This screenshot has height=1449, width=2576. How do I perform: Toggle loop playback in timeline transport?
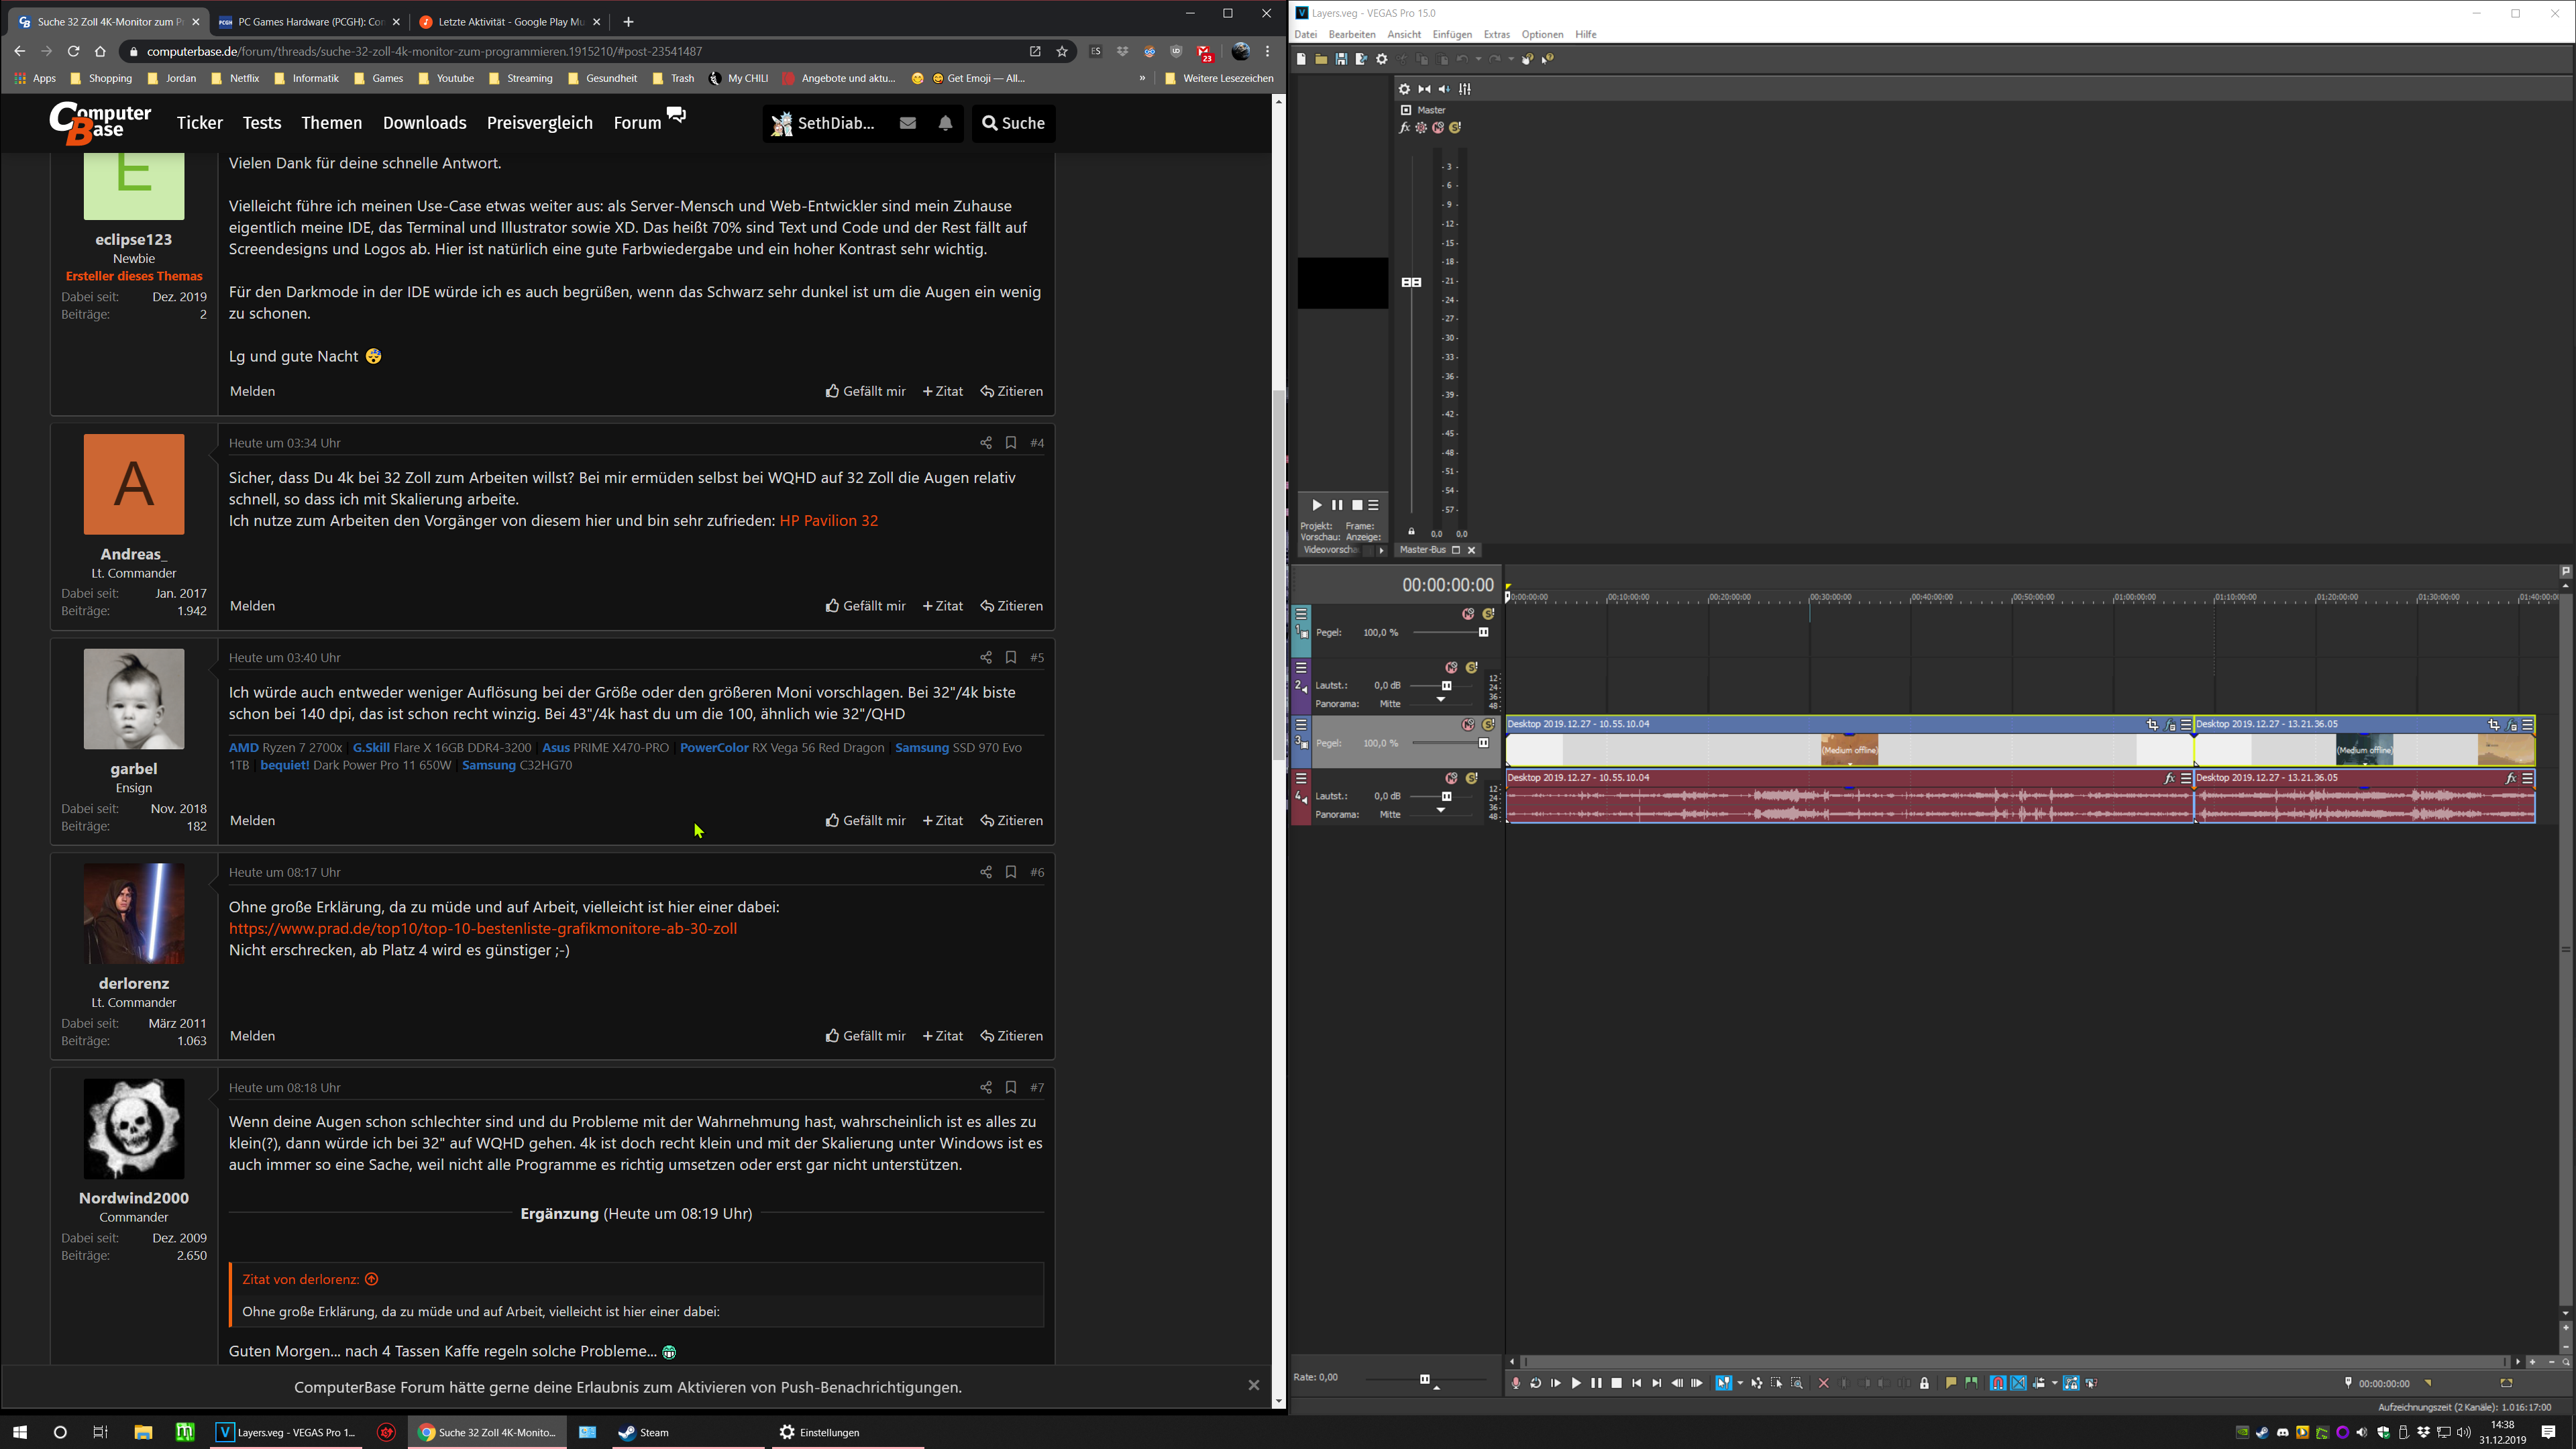[x=1536, y=1383]
